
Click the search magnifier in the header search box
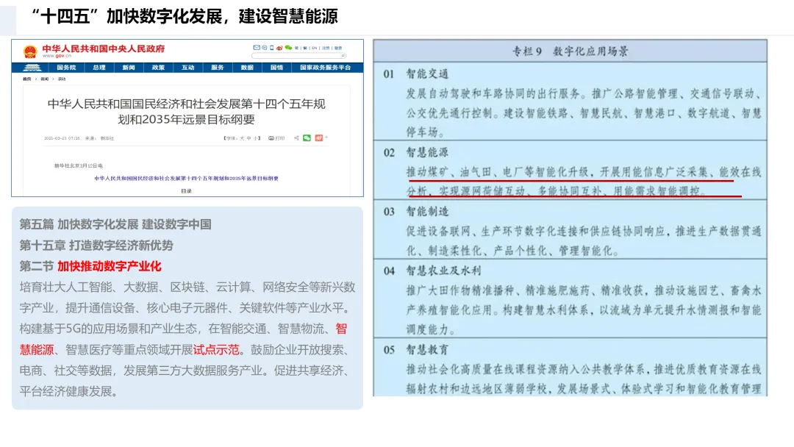click(343, 56)
